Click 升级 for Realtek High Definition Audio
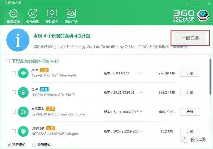Screen dimensions: 213x149 point(190,73)
